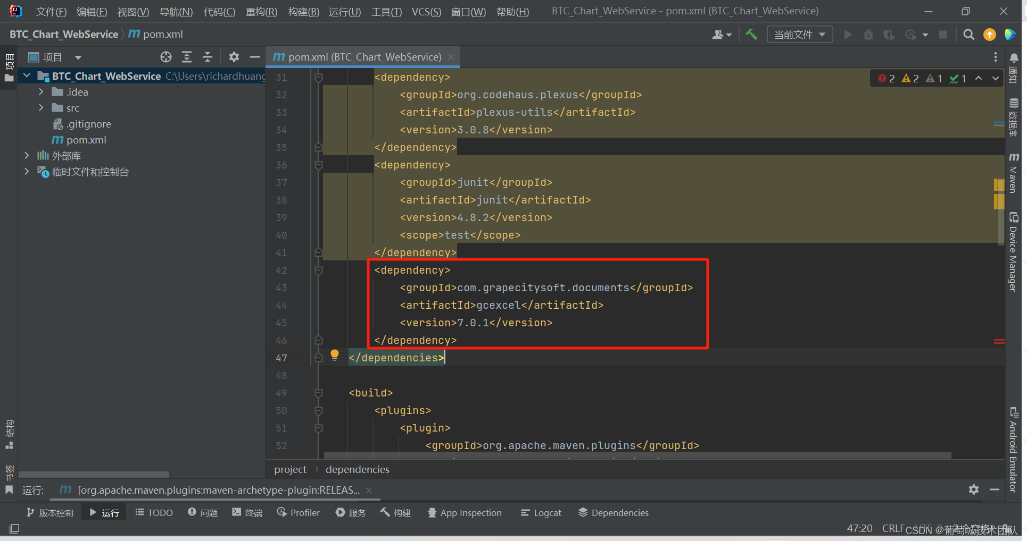
Task: Open the 当前文件 run configuration dropdown
Action: pyautogui.click(x=798, y=34)
